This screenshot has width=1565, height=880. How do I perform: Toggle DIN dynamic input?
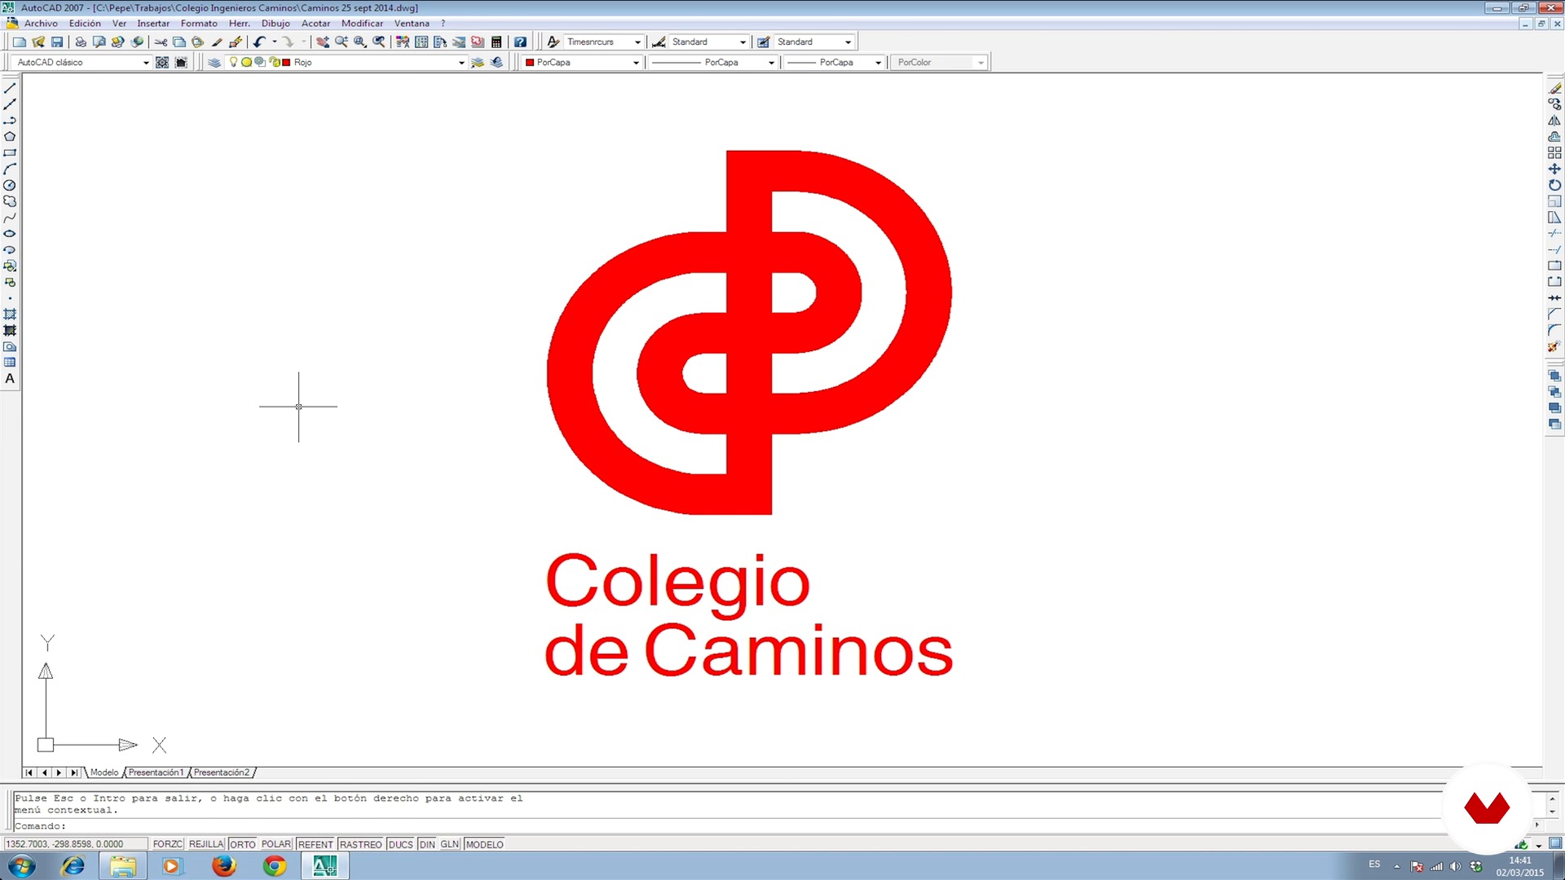click(x=427, y=844)
